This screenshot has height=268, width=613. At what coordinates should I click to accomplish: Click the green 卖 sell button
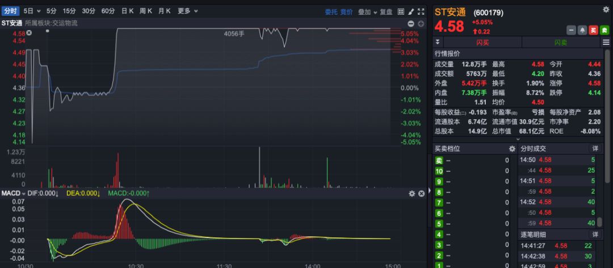click(x=605, y=31)
